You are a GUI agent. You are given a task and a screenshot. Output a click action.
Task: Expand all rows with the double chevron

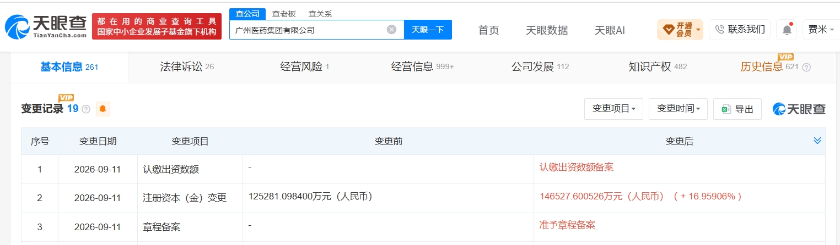click(x=817, y=141)
